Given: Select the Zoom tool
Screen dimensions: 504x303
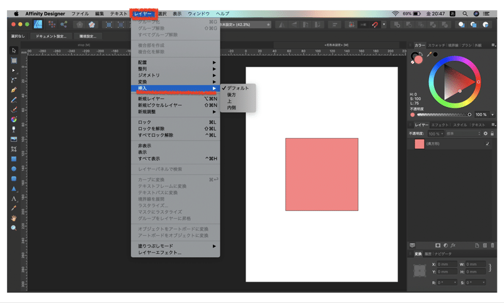Looking at the screenshot, I should point(14,228).
